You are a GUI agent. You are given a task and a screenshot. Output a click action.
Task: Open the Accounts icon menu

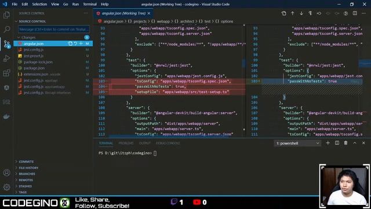tap(6, 173)
